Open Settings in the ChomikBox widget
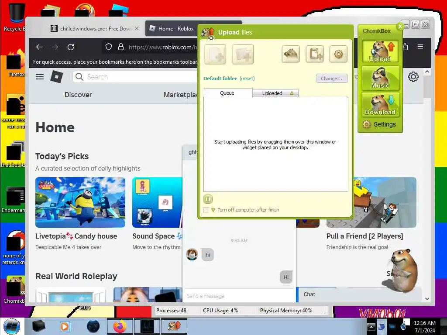The image size is (447, 335). [x=379, y=124]
